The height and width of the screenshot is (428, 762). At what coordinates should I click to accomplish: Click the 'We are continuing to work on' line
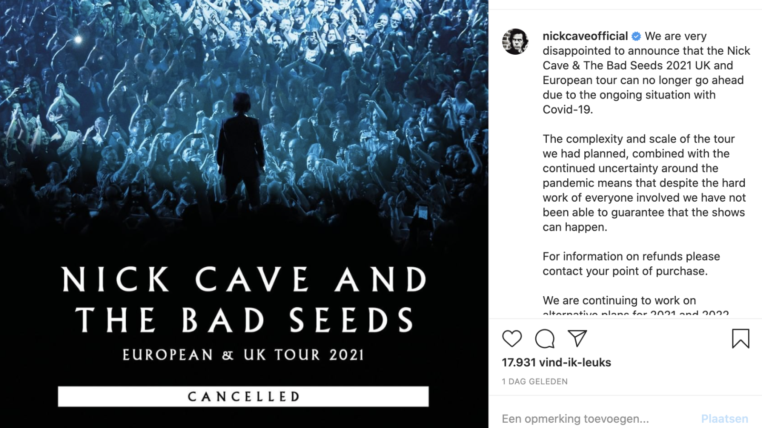pyautogui.click(x=619, y=301)
